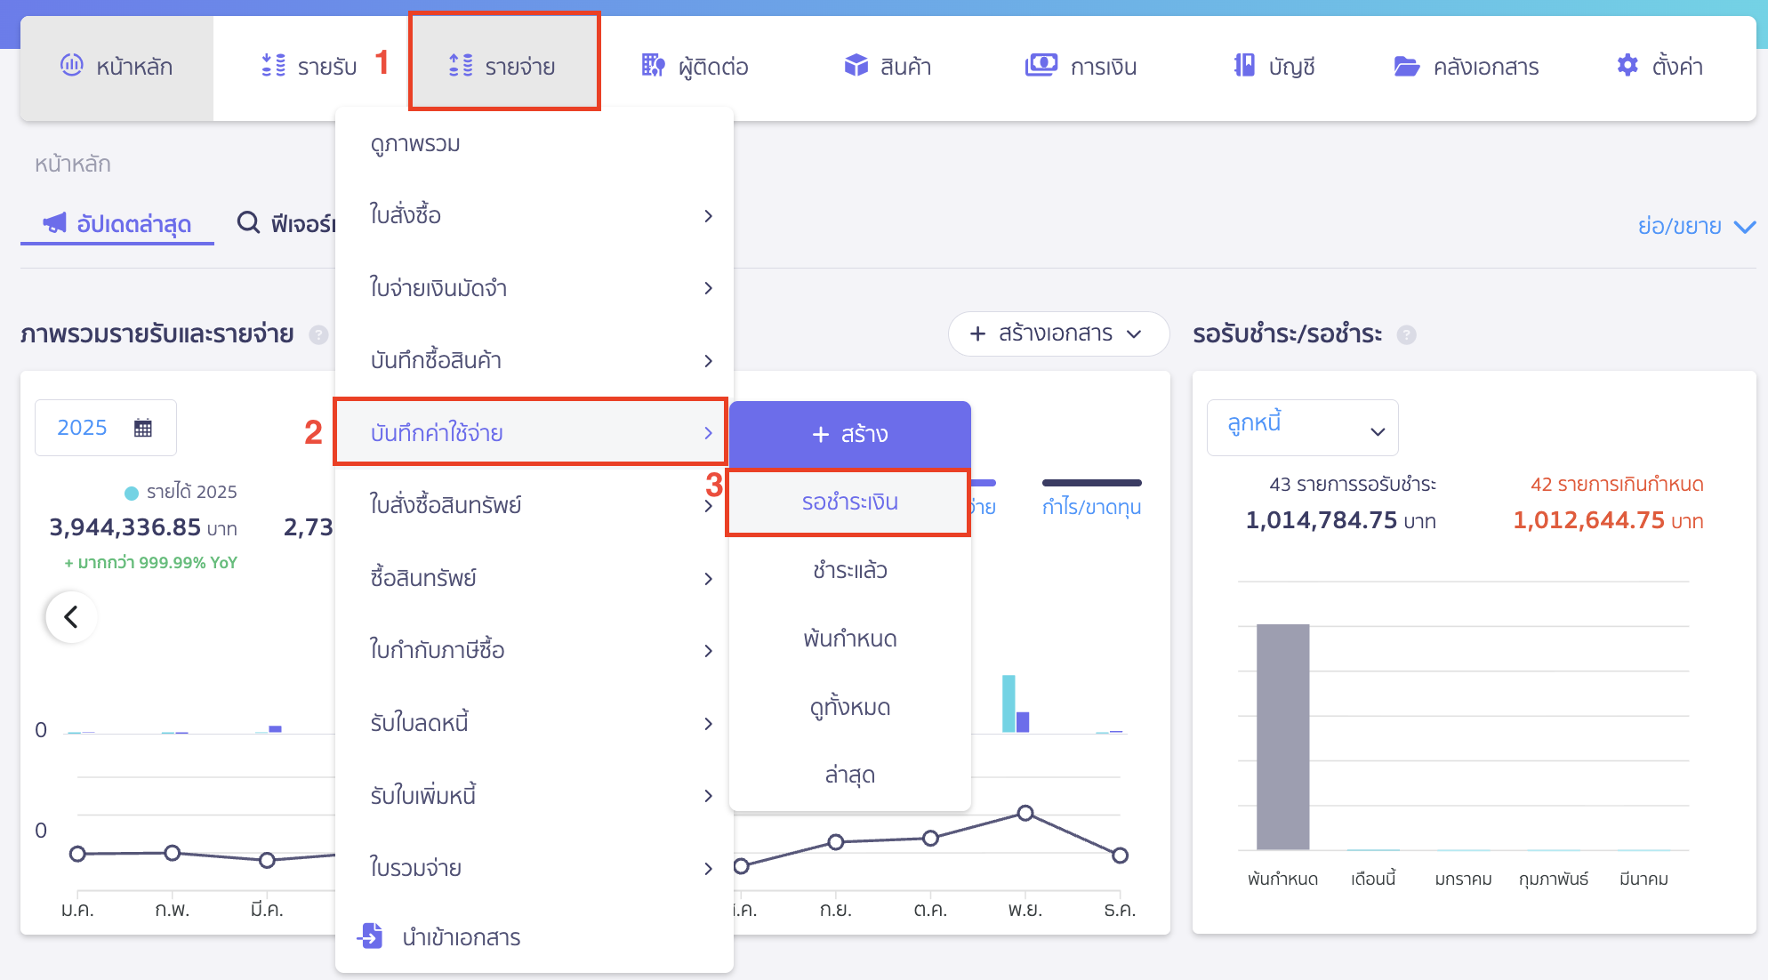Select the รายรับ income sliders icon
Image resolution: width=1768 pixels, height=980 pixels.
[x=272, y=65]
